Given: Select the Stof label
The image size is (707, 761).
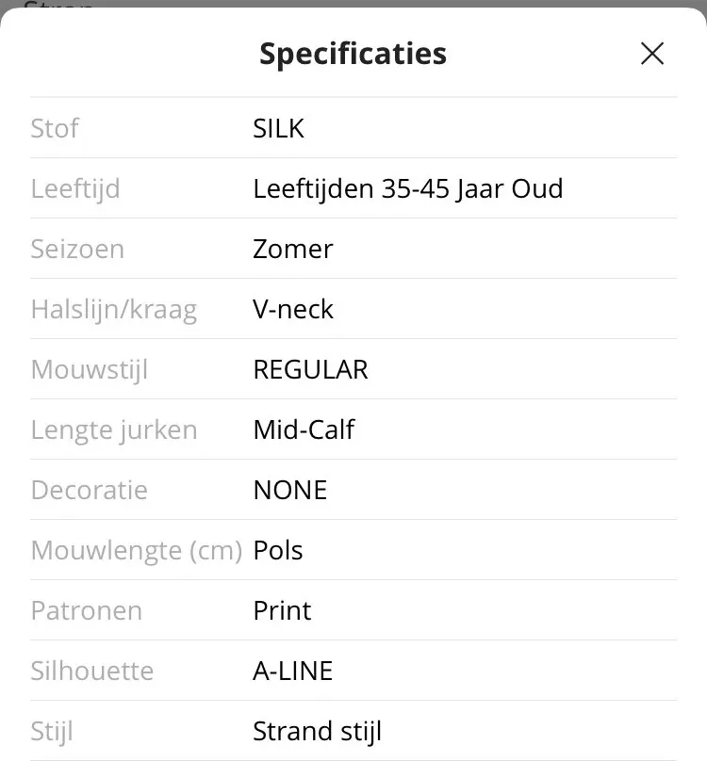Looking at the screenshot, I should coord(55,128).
